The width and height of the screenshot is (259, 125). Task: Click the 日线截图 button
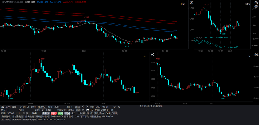[29, 116]
